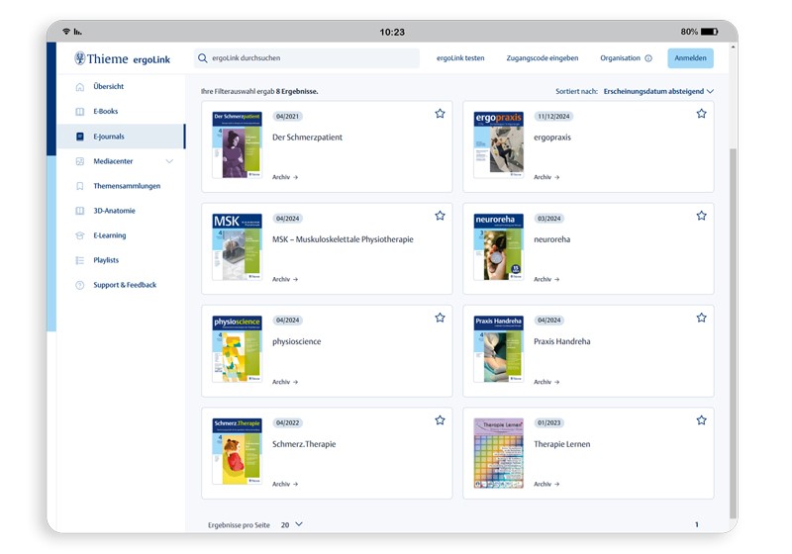Click the Wi-Fi status icon
The image size is (792, 554).
(x=66, y=32)
